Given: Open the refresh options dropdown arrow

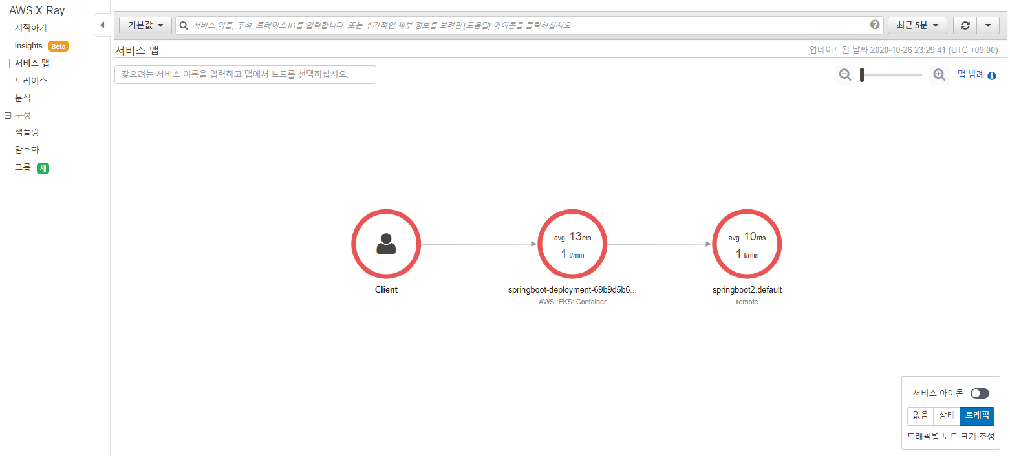Looking at the screenshot, I should click(x=988, y=25).
